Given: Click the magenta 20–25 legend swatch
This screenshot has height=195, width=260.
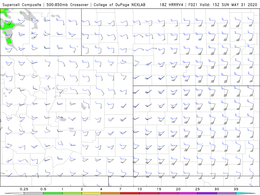Looking at the screenshot, I should point(188,193).
